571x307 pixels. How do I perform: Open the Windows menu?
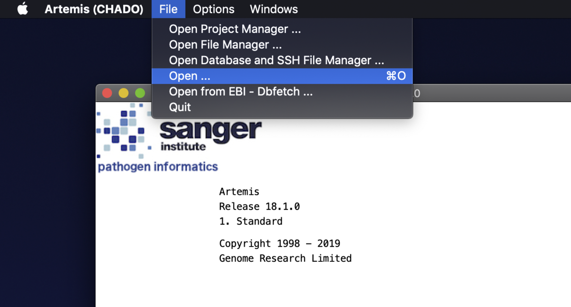coord(274,9)
